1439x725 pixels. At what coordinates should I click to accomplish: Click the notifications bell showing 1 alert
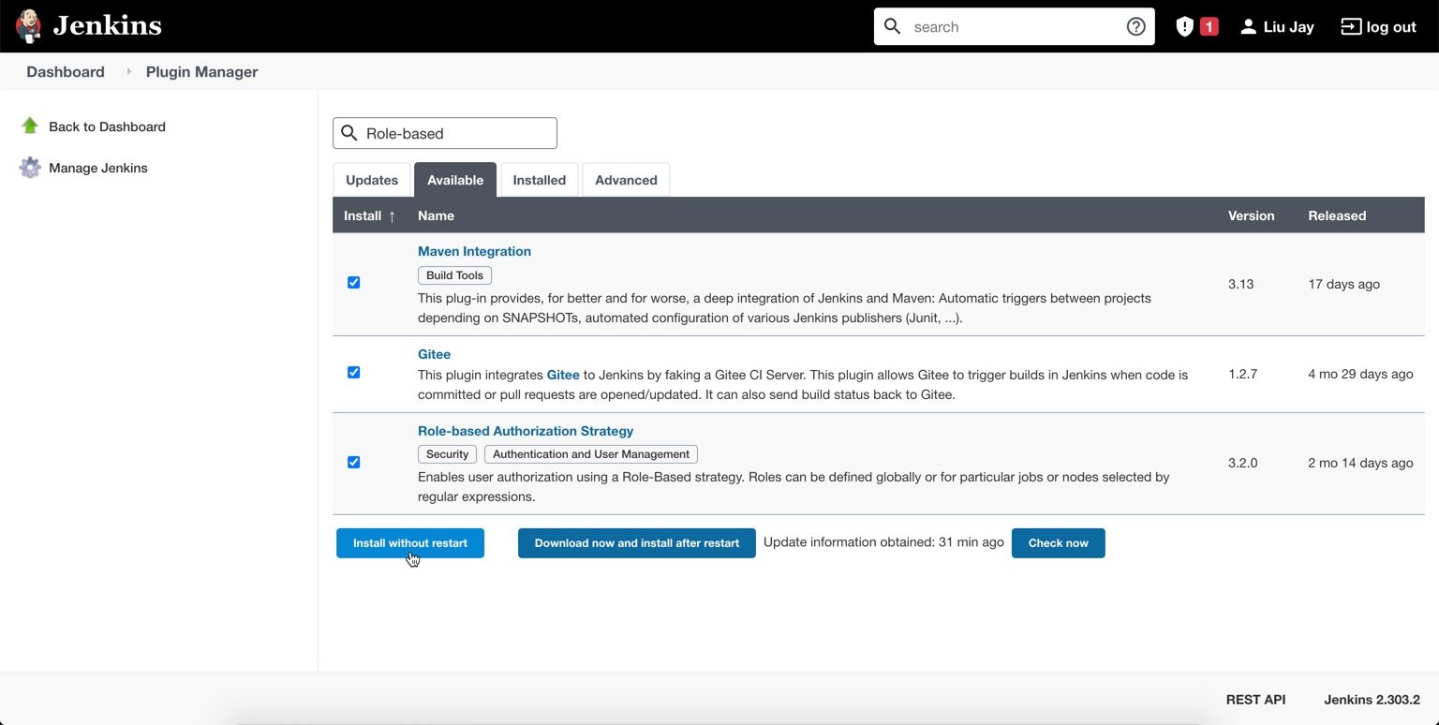1196,26
